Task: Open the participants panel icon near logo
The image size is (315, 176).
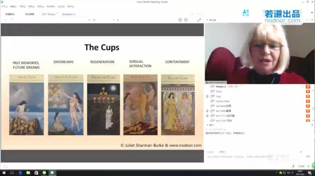Action: [245, 13]
